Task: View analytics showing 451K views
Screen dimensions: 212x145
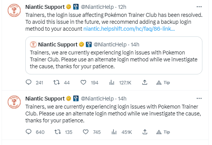Action: click(114, 132)
